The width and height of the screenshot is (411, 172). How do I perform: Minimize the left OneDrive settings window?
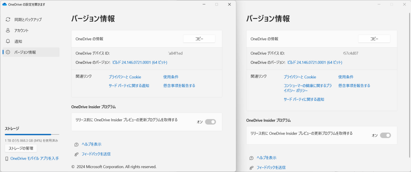pos(204,4)
